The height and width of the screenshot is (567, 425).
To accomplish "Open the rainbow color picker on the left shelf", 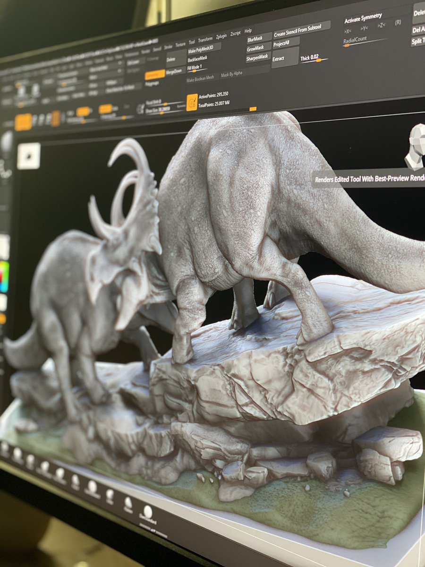I will (4, 276).
